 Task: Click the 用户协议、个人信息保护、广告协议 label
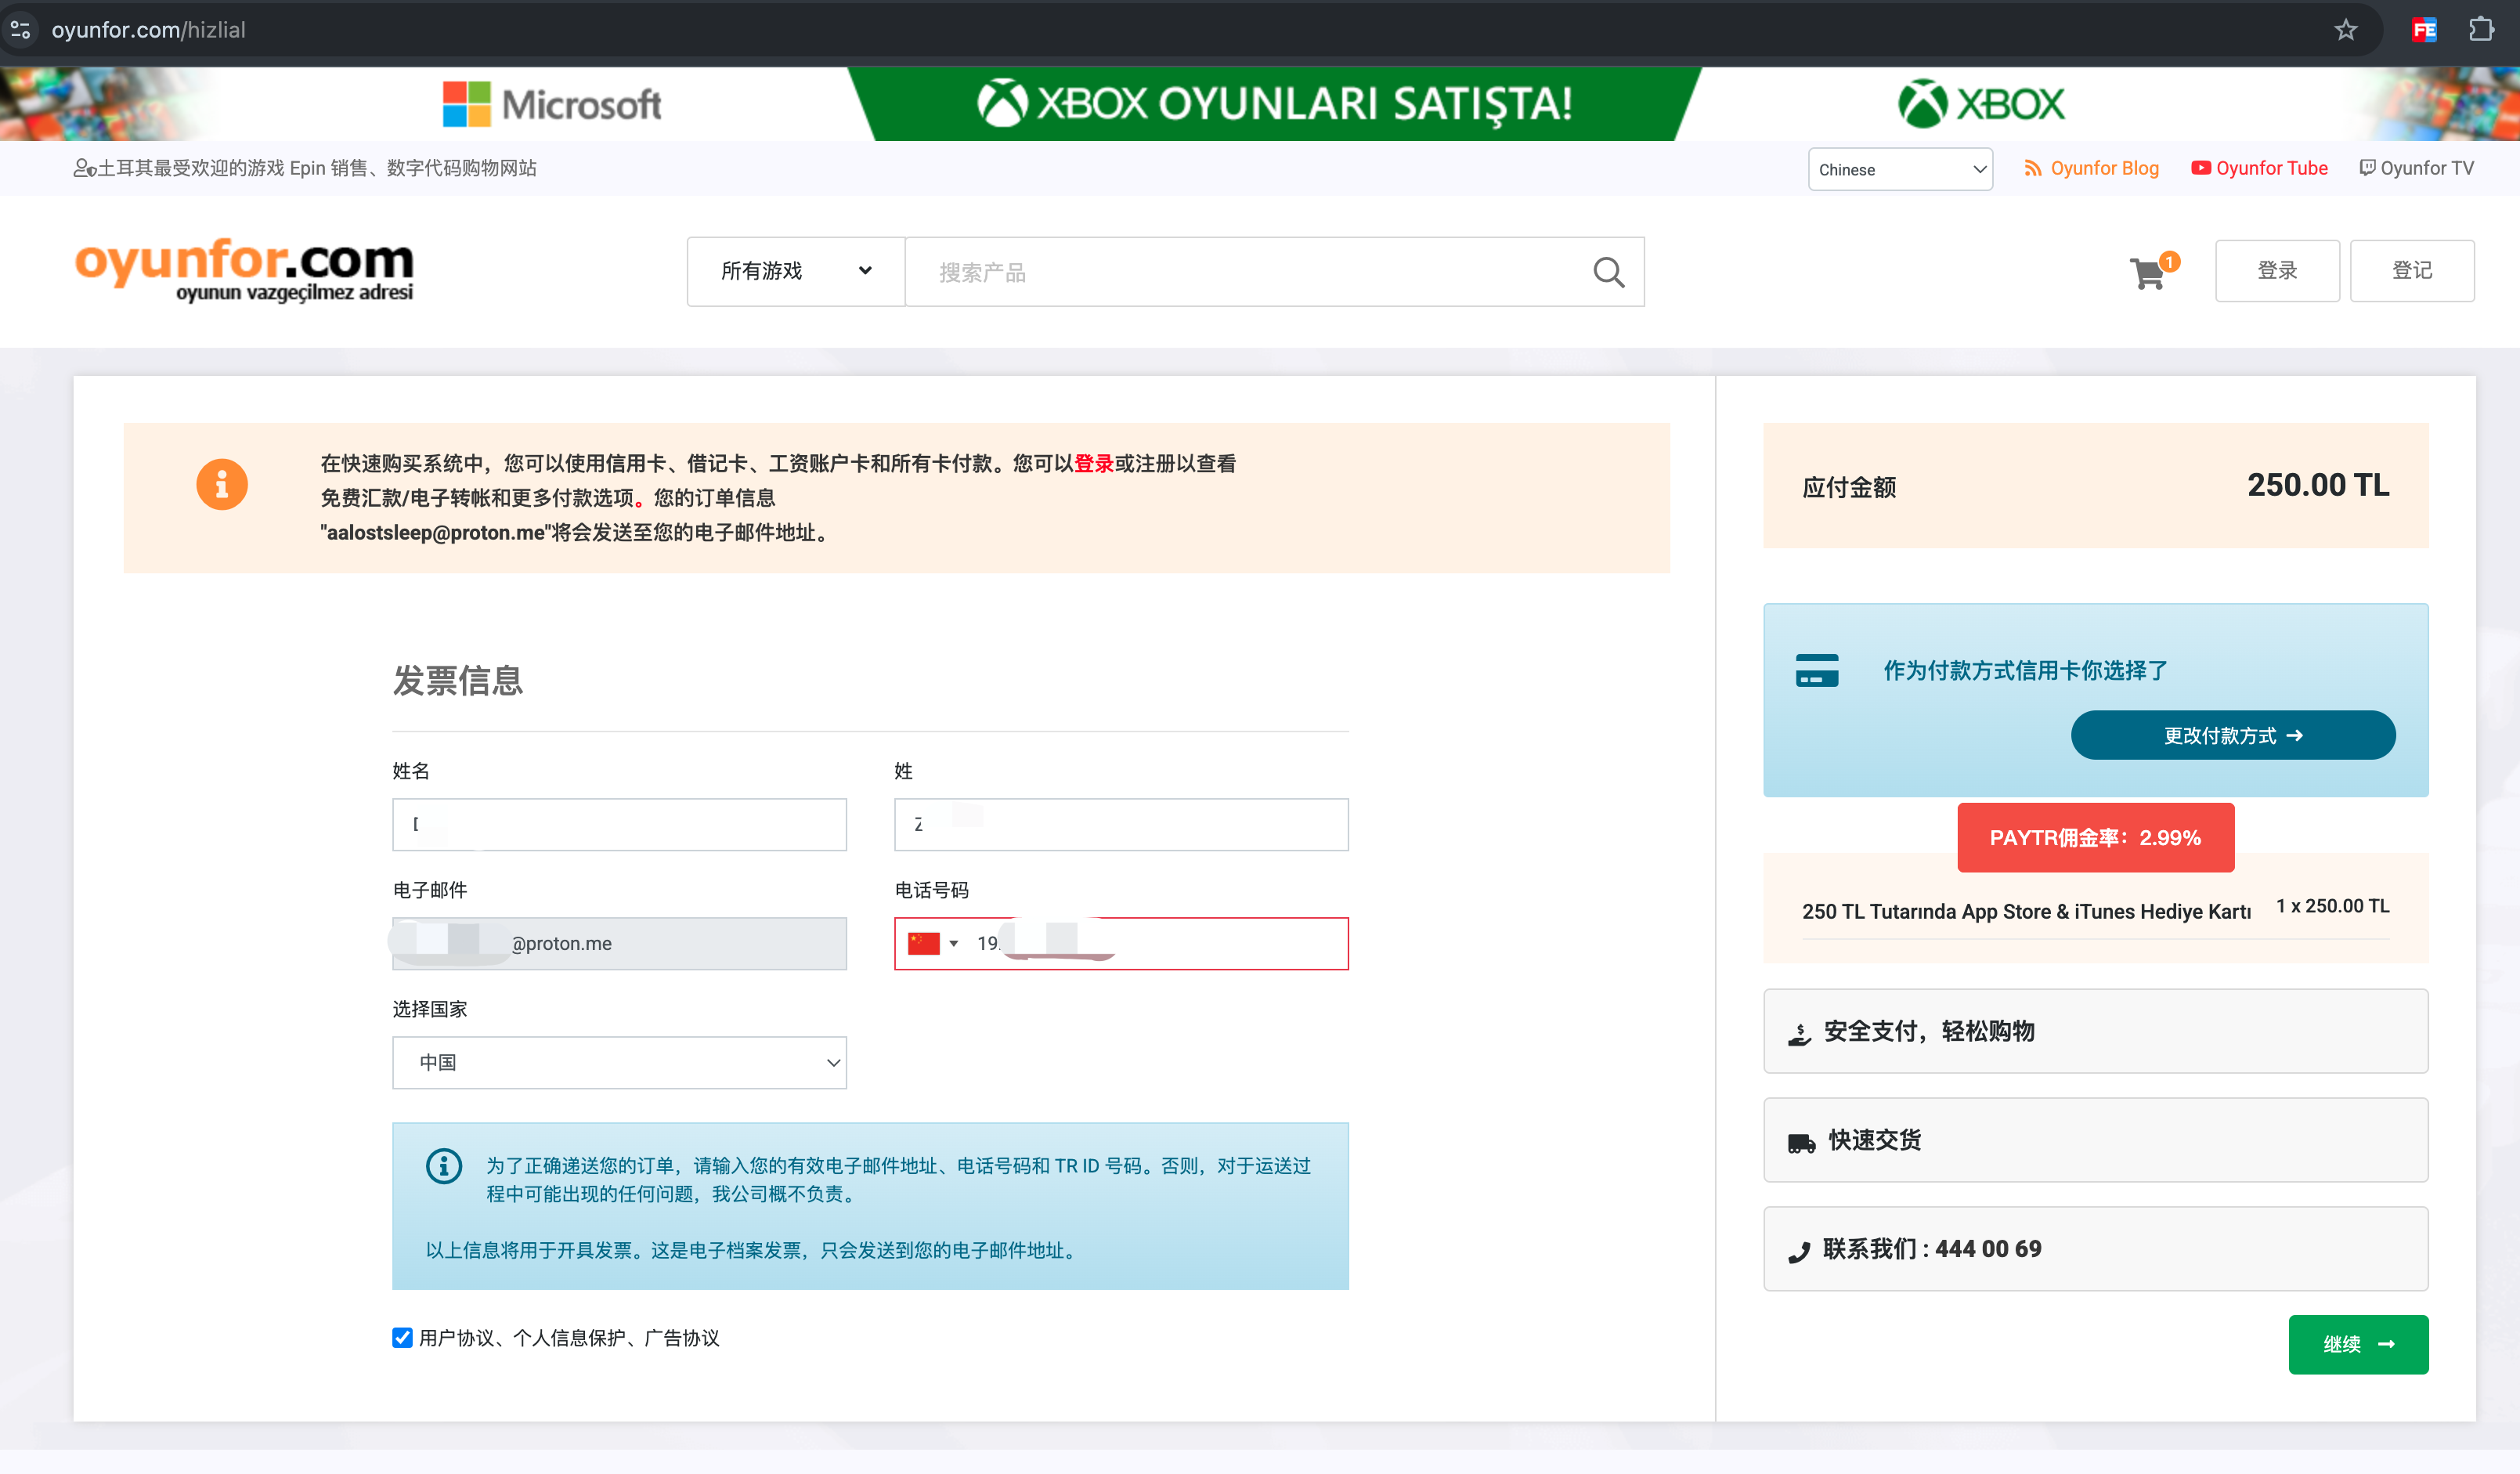coord(569,1338)
